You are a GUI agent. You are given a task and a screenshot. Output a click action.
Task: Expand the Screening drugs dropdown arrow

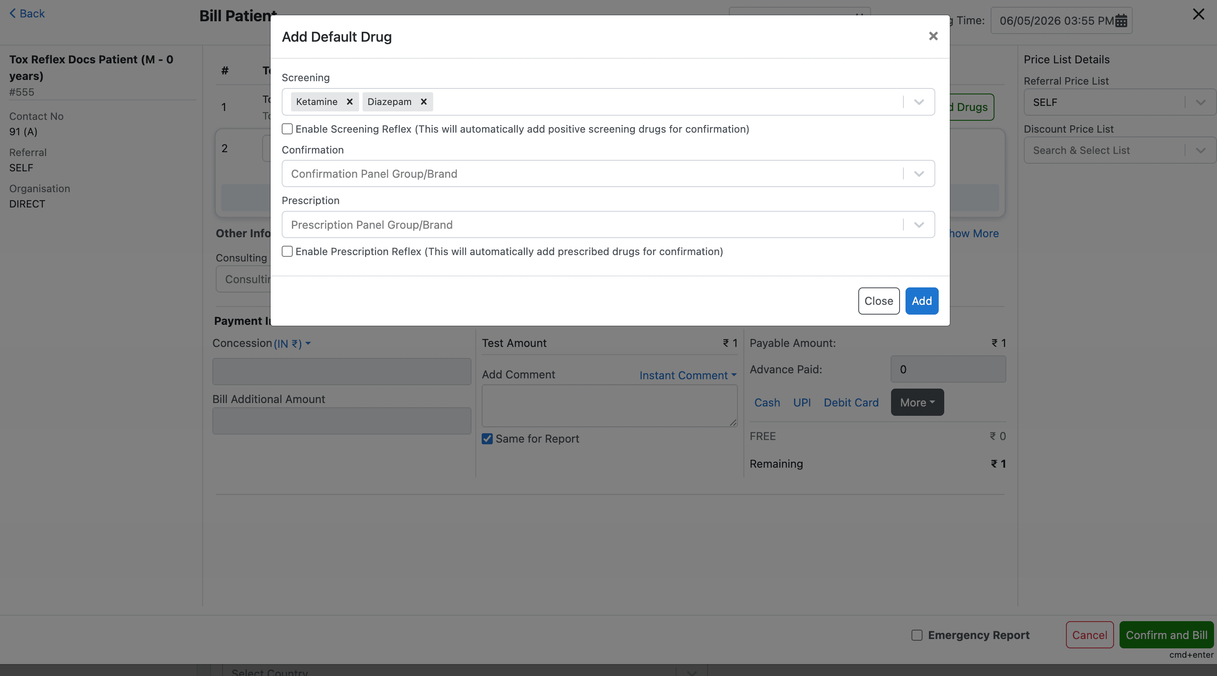[x=919, y=102]
